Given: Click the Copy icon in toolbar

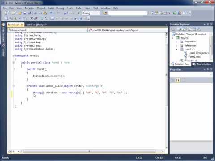Looking at the screenshot, I should coord(40,13).
